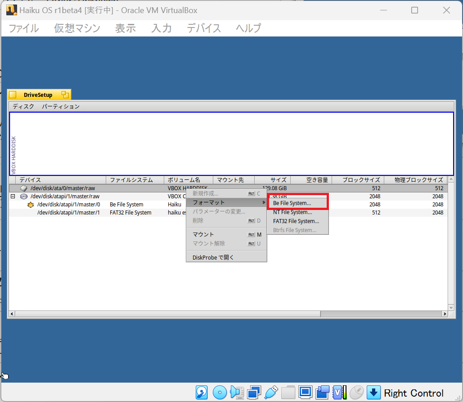This screenshot has width=463, height=402.
Task: Click the VirtualBox app icon in title bar
Action: (x=12, y=10)
